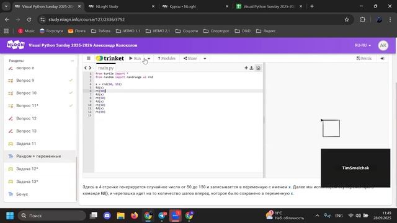Open the RU-RU language dropdown

(x=362, y=45)
